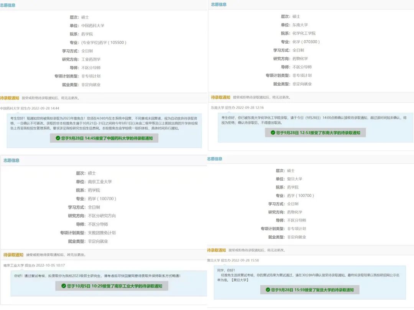414x310 pixels.
Task: Click sender line 复旦大学 招生办 2022-09-28 15:58
Action: 233,261
